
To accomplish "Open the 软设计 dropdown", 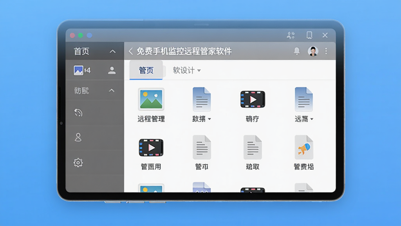I will (x=187, y=70).
